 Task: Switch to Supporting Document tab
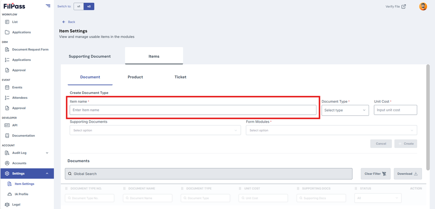90,57
